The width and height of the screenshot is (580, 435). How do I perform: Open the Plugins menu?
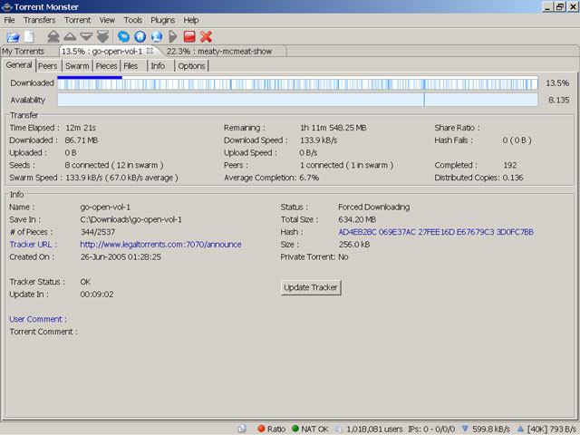pyautogui.click(x=163, y=20)
